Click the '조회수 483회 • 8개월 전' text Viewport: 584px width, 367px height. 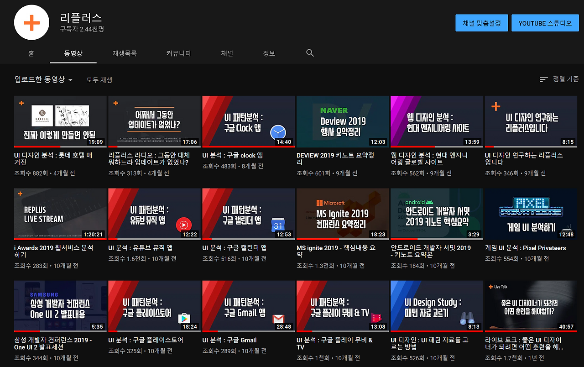pos(233,166)
